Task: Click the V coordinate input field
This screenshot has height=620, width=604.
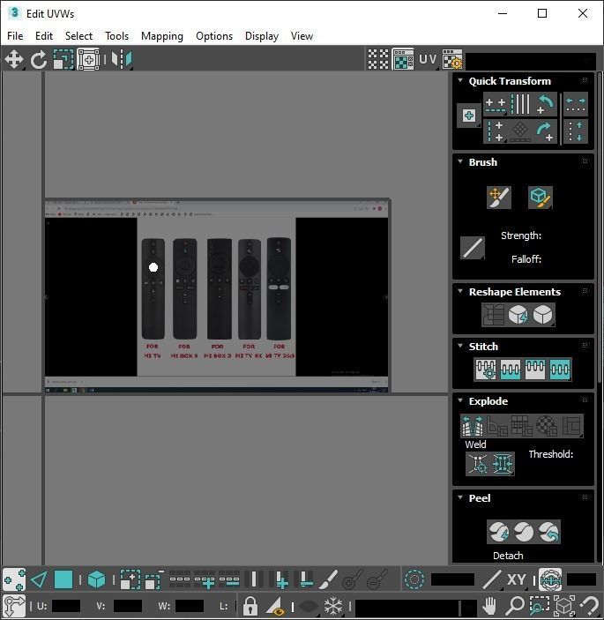Action: click(x=128, y=606)
